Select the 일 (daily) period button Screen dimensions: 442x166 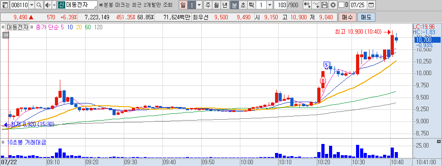pyautogui.click(x=183, y=5)
